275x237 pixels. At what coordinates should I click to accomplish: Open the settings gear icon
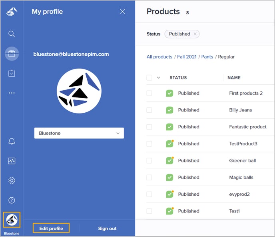click(x=12, y=180)
